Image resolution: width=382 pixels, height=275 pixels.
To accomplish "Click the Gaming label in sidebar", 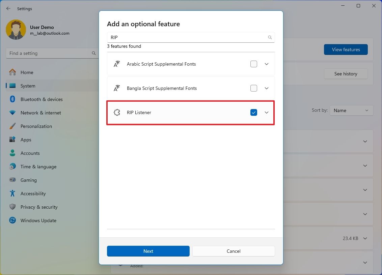I will (28, 180).
